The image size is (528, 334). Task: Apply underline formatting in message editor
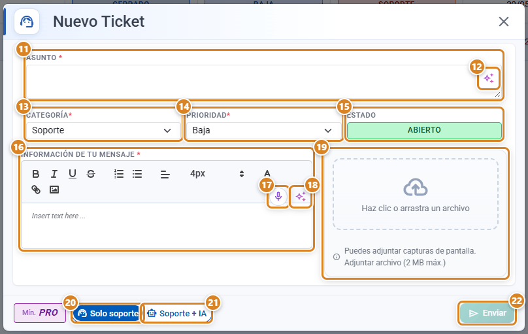coord(73,174)
